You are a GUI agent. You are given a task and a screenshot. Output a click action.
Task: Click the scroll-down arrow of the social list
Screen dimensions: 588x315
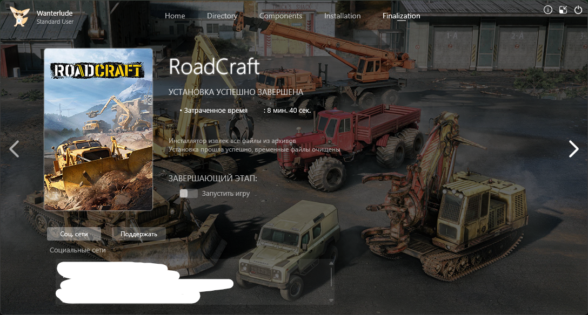(331, 300)
